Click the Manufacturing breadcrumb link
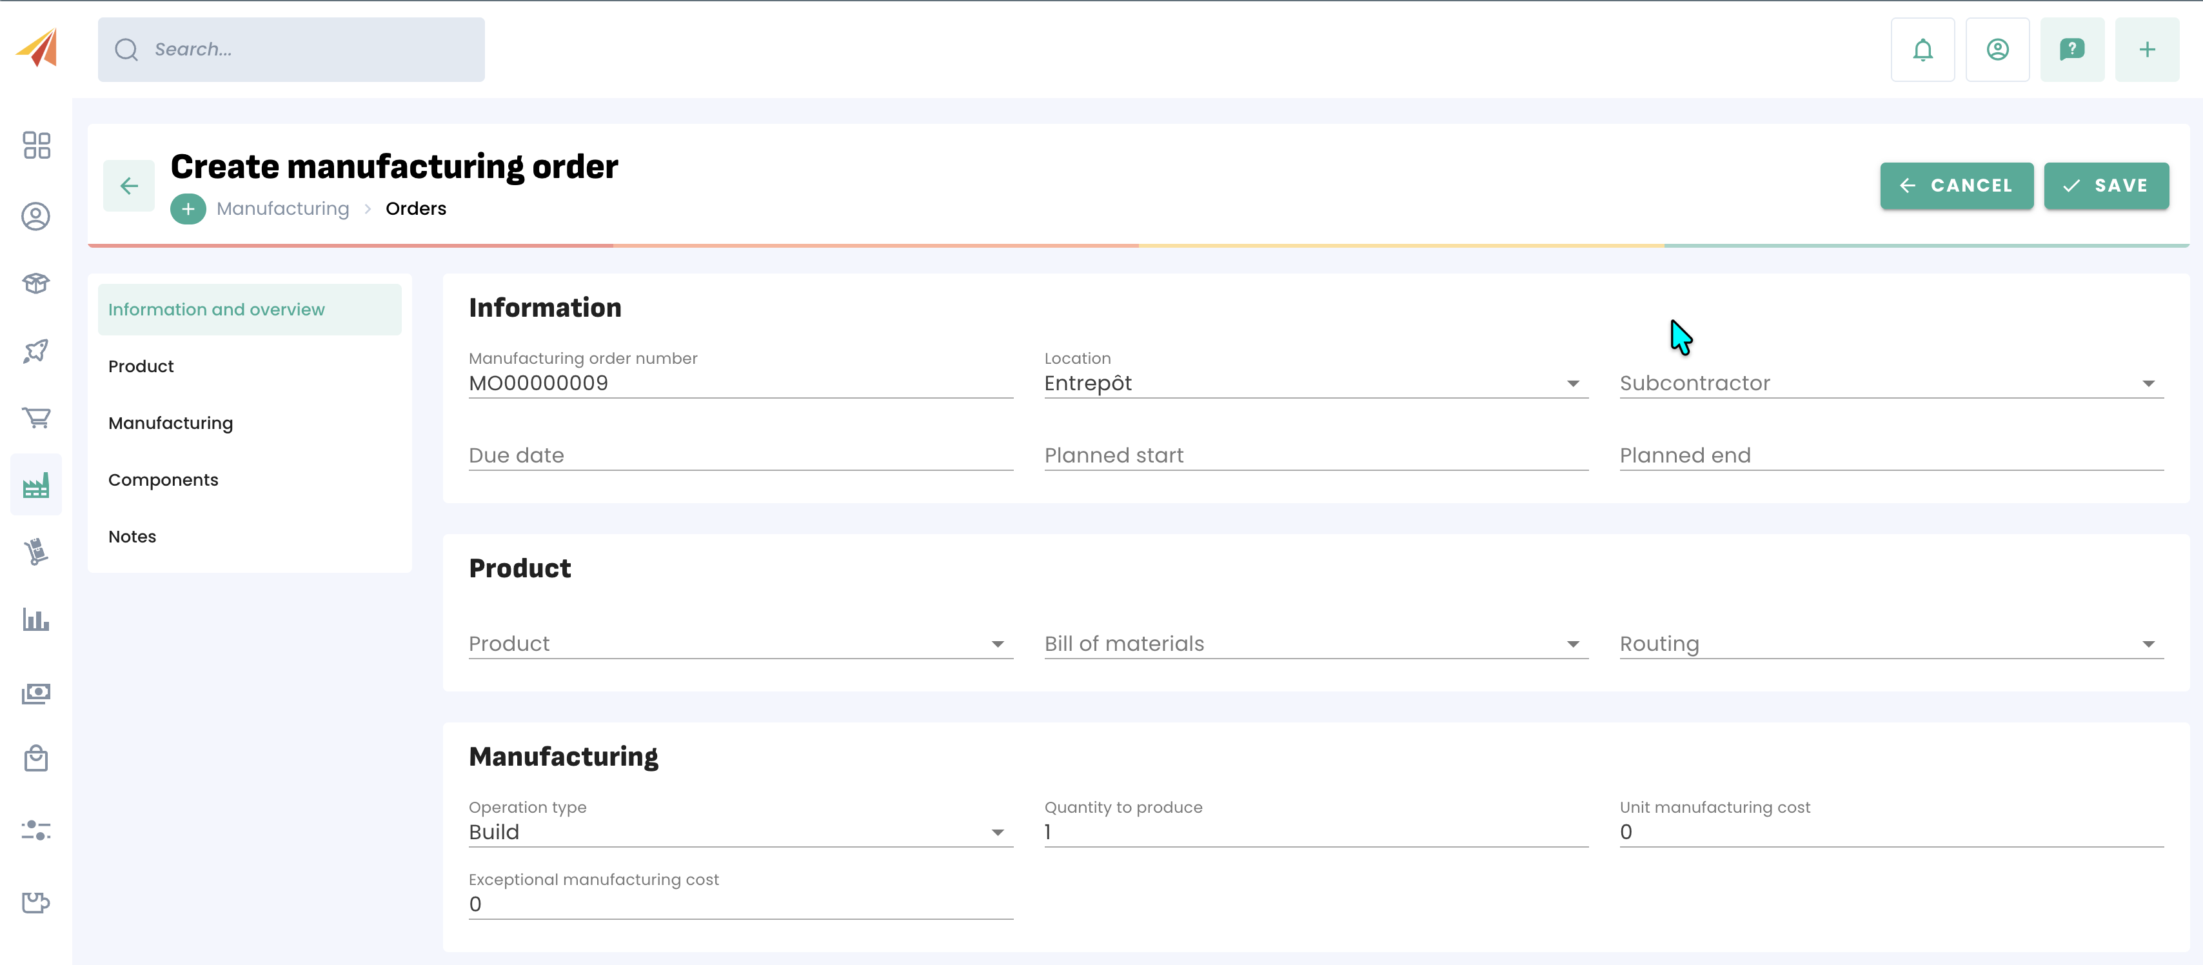Image resolution: width=2203 pixels, height=965 pixels. pyautogui.click(x=283, y=209)
